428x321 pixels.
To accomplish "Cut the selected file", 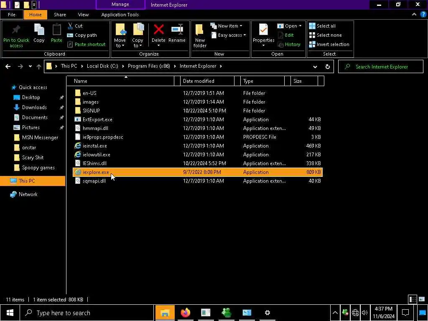I will pos(75,26).
